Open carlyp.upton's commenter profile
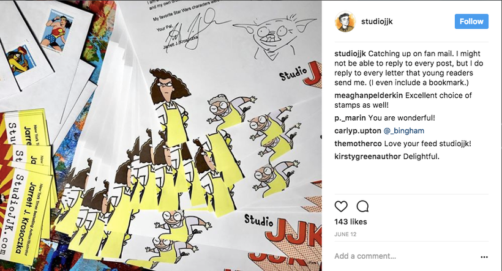Viewport: 502px width, 271px height. pyautogui.click(x=358, y=130)
